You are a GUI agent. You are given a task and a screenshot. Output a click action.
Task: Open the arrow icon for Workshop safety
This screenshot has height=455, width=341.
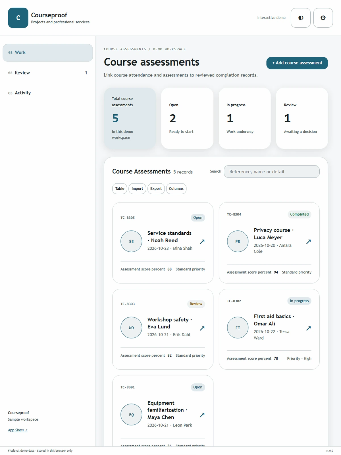pyautogui.click(x=202, y=328)
